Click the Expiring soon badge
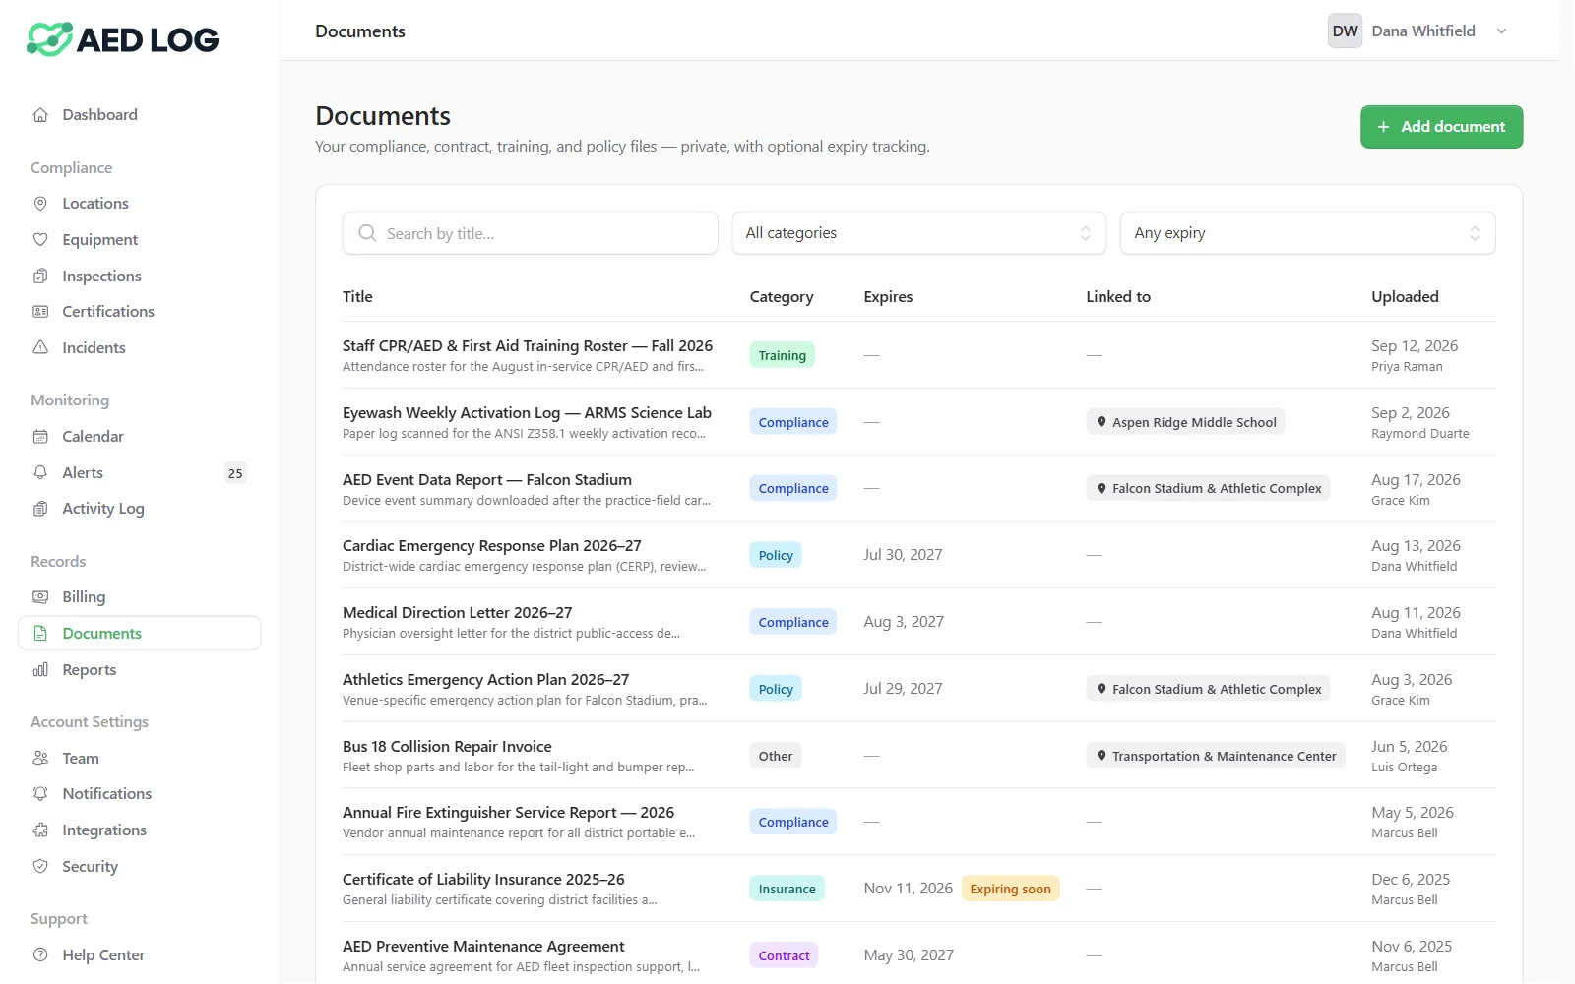1575x984 pixels. 1010,889
